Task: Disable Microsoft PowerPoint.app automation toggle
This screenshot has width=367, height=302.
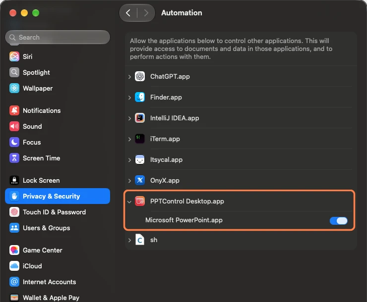Action: 338,220
